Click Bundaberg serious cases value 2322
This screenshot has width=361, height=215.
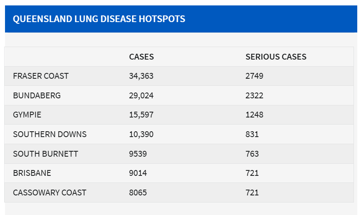point(254,95)
